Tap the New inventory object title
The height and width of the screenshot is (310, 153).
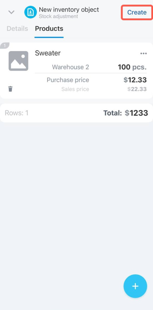point(69,9)
